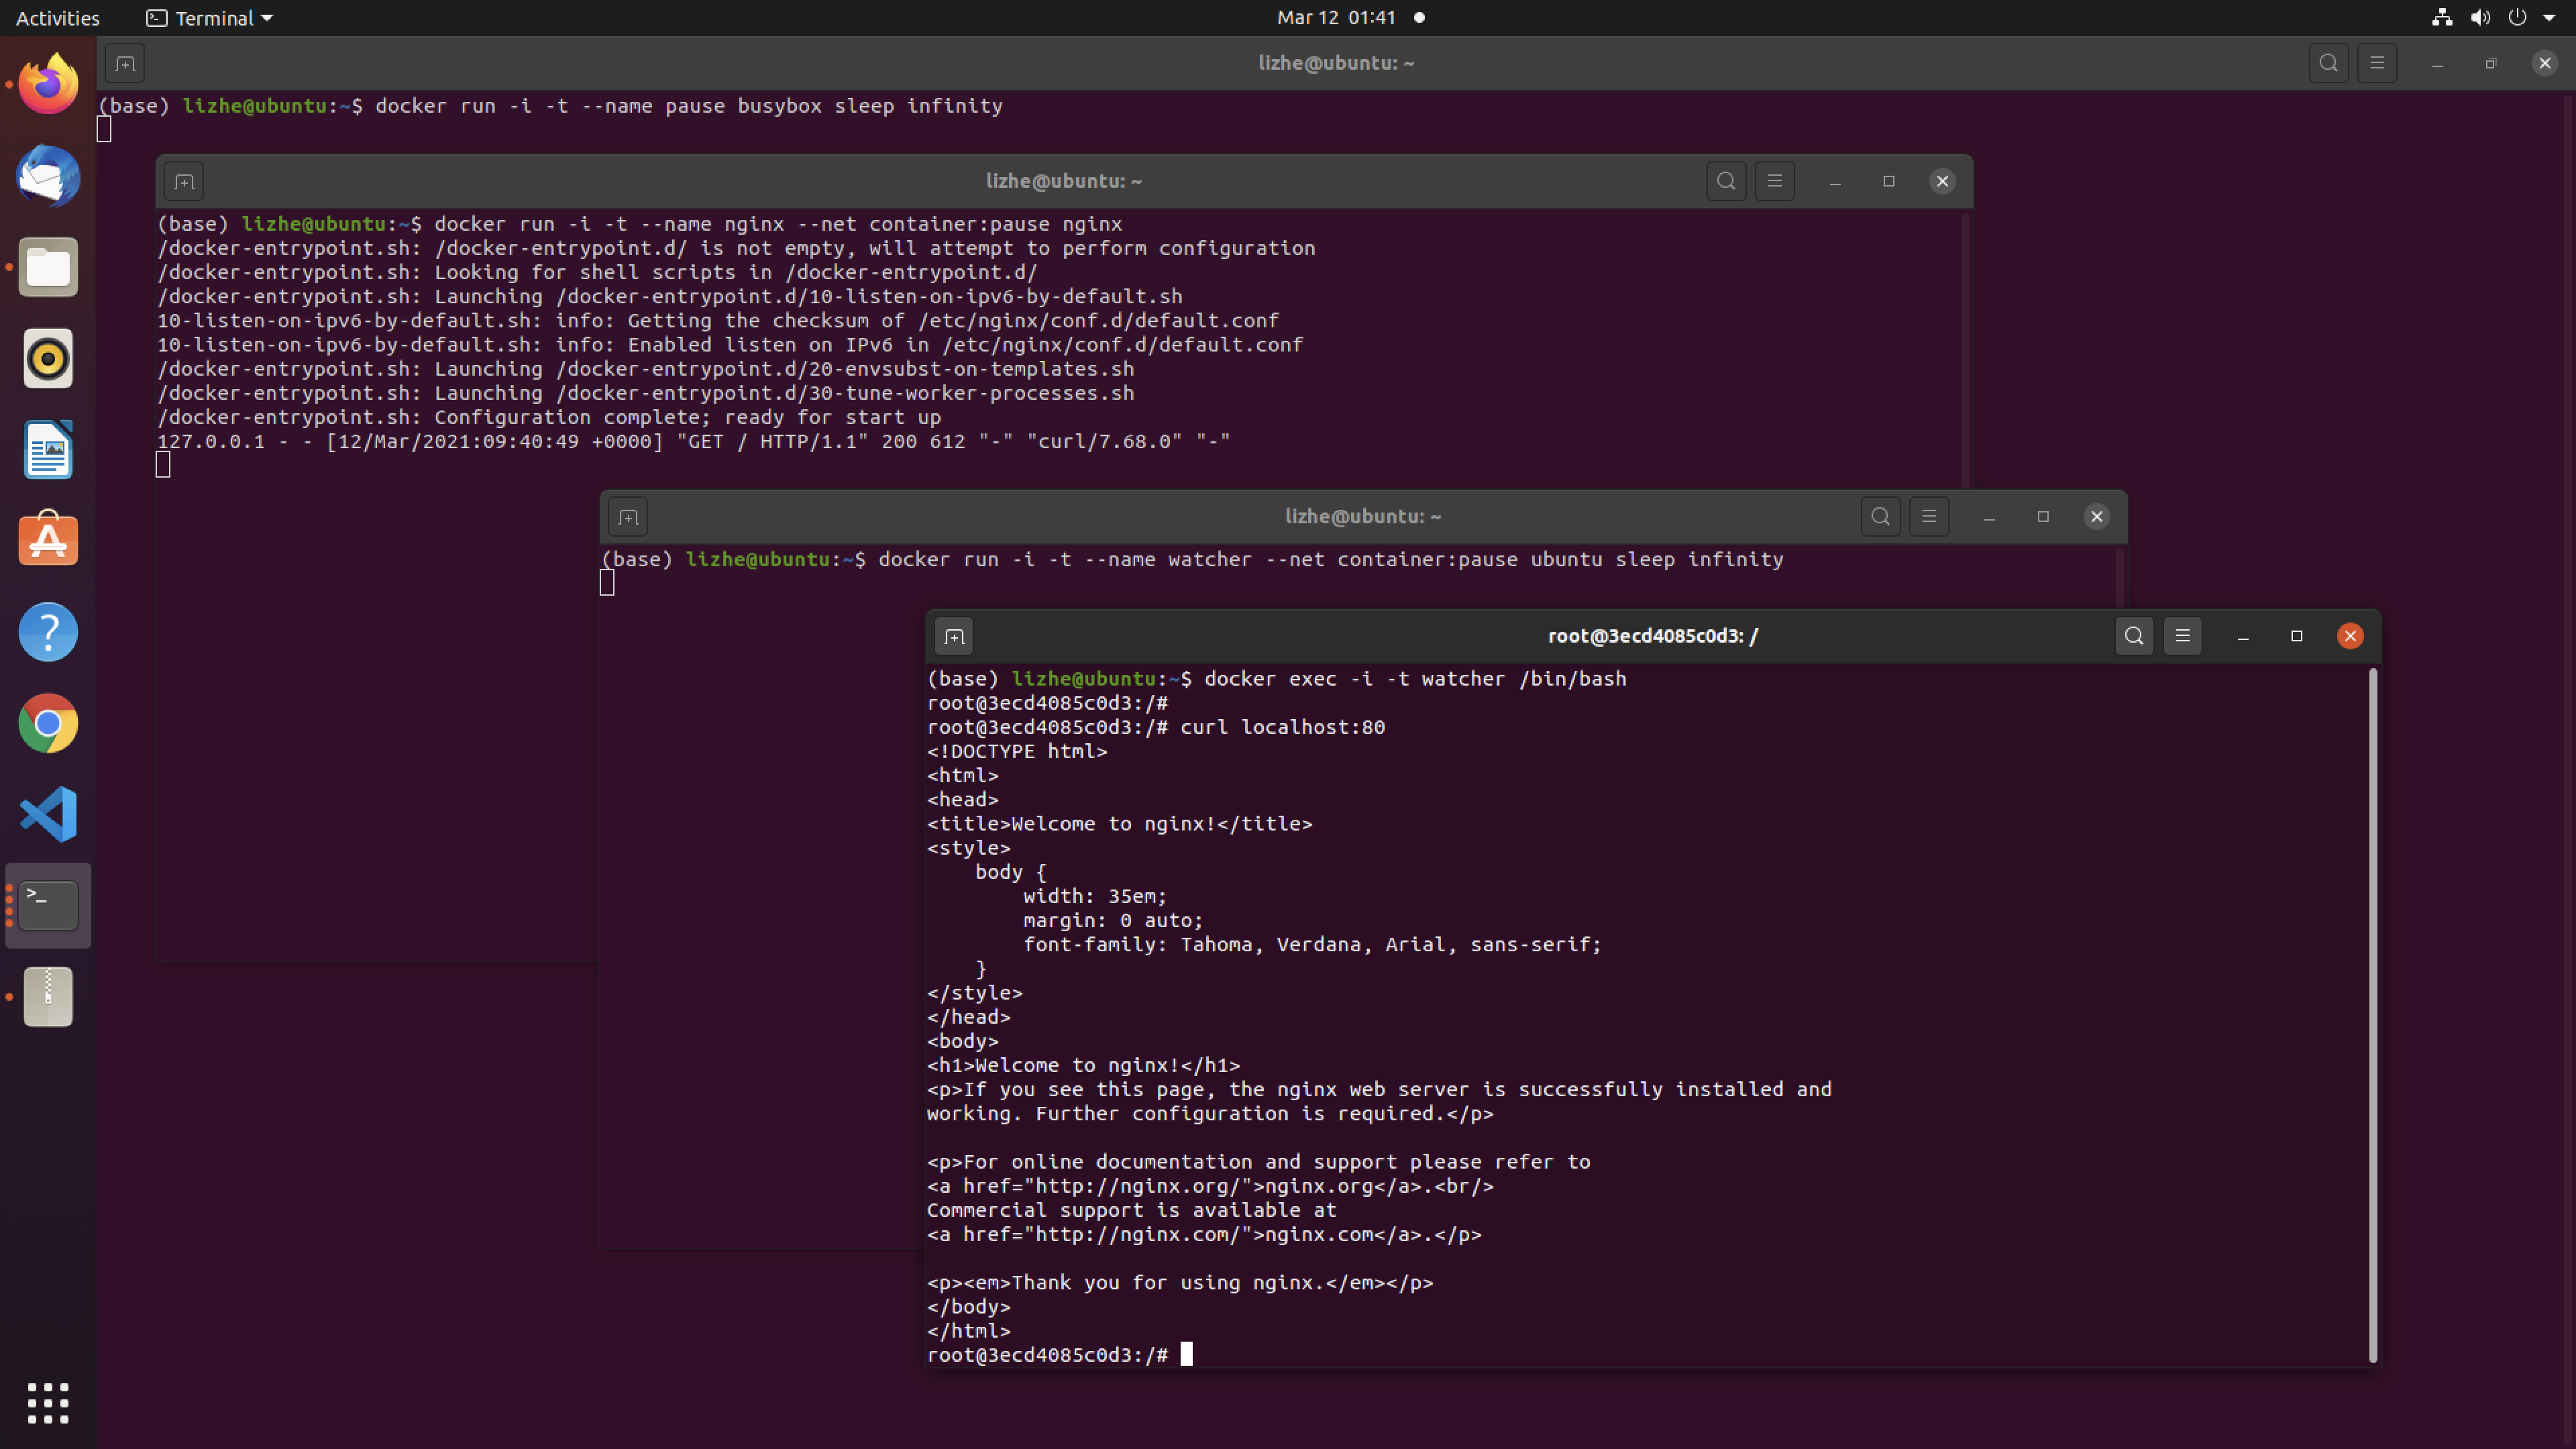Click the 'docker run --name nginx' command line

coord(778,224)
